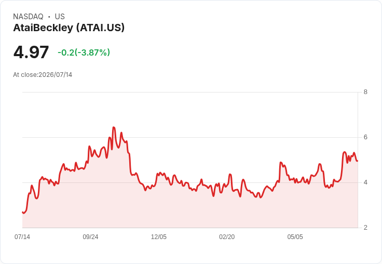
Task: Click the highest peak of the price line
Action: (114, 127)
